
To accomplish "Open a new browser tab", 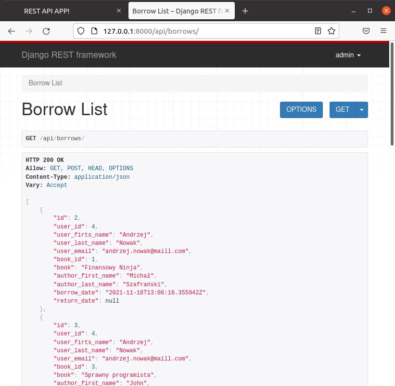I will (x=245, y=11).
